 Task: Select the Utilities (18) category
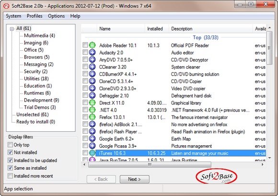pyautogui.click(x=36, y=79)
